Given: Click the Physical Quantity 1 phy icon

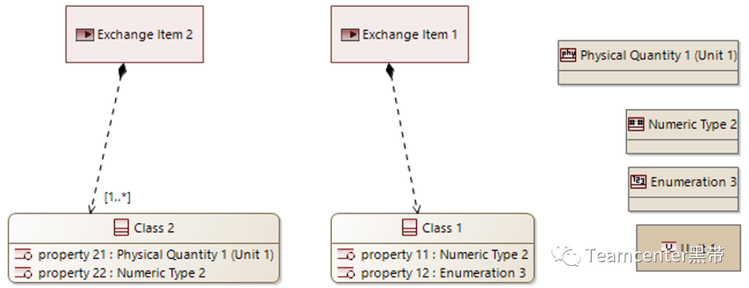Looking at the screenshot, I should tap(569, 55).
